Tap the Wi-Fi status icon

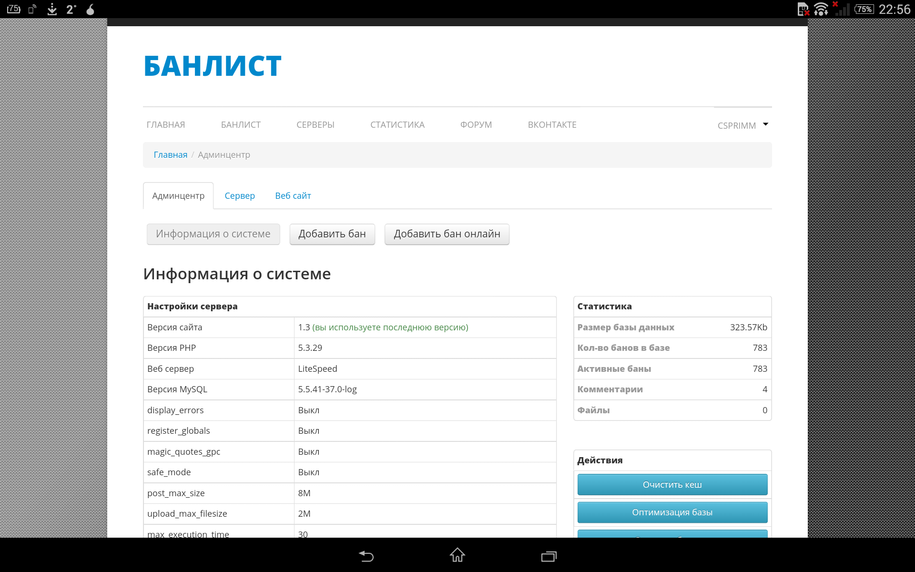pyautogui.click(x=821, y=9)
